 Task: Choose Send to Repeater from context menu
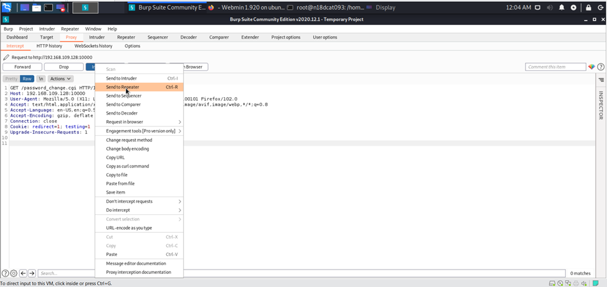point(139,87)
